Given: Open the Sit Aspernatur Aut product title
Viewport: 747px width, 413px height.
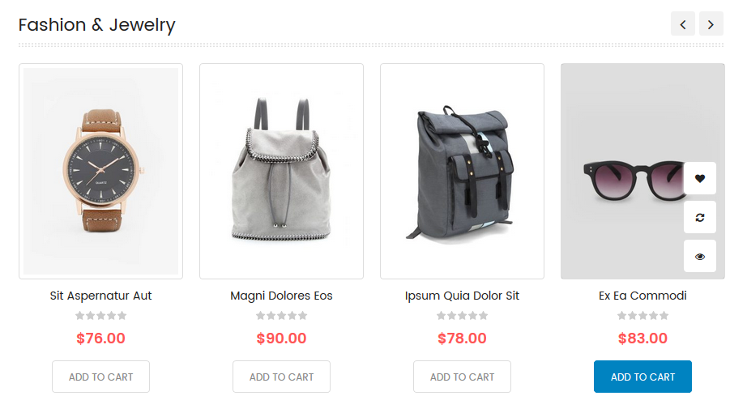Looking at the screenshot, I should pyautogui.click(x=101, y=296).
